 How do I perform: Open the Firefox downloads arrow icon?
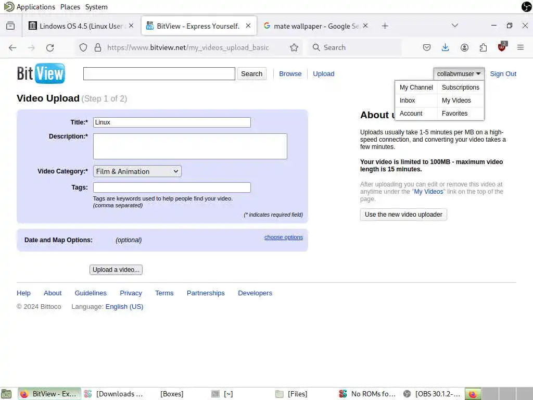click(x=445, y=47)
